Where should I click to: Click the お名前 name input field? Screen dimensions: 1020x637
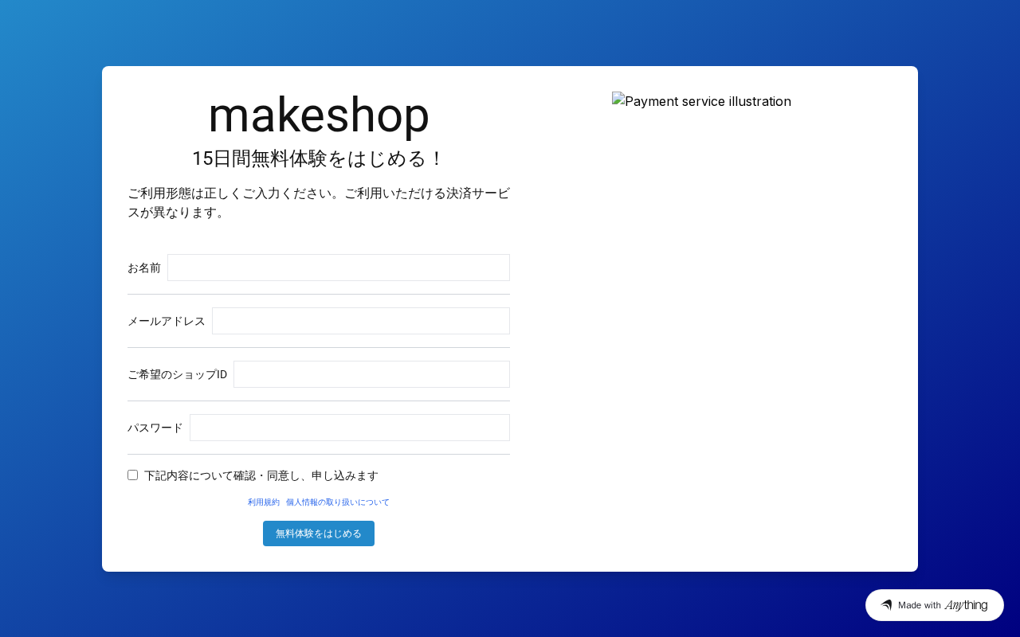(339, 268)
